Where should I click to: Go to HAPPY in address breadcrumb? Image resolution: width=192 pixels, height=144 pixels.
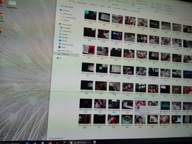coord(102,6)
